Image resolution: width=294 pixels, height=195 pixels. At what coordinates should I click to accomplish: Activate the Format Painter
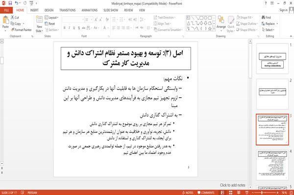click(x=21, y=30)
